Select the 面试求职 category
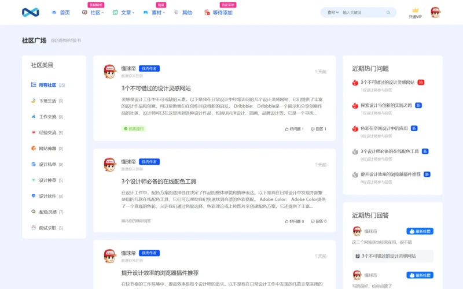This screenshot has height=289, width=463. [x=47, y=228]
